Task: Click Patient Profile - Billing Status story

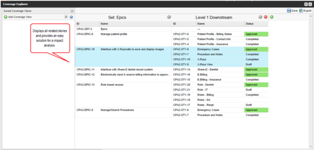Action: 214,34
